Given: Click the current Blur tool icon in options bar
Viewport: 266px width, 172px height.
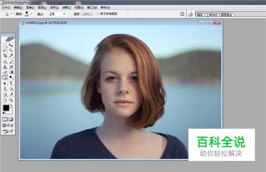Looking at the screenshot, I should point(7,14).
